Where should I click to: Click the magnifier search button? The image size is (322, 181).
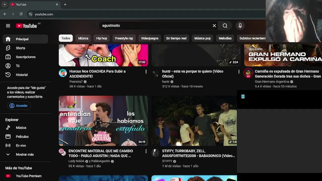click(x=225, y=26)
